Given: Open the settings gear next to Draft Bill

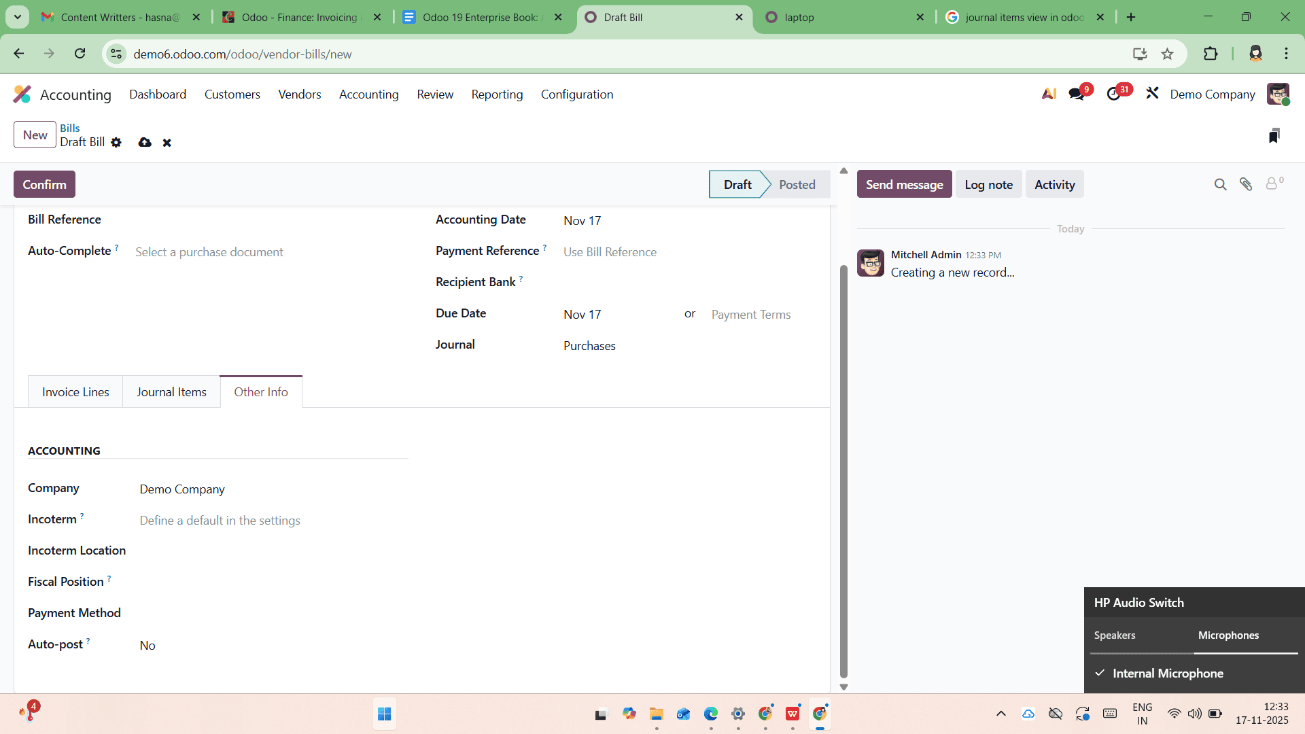Looking at the screenshot, I should [116, 143].
